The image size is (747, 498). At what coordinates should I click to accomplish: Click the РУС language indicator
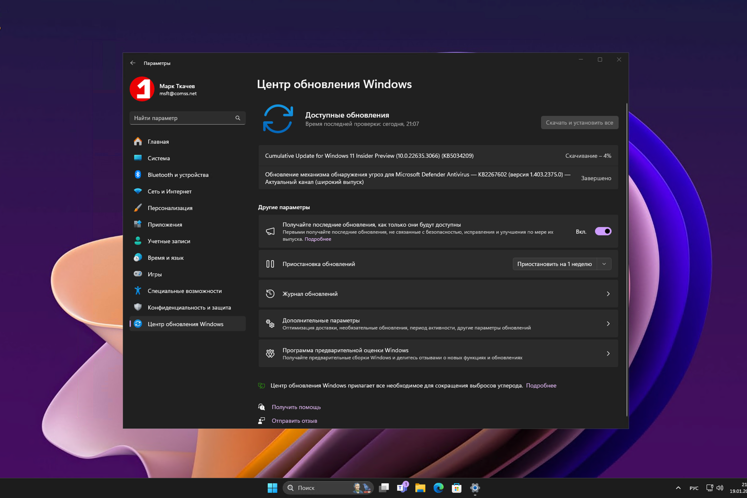click(x=694, y=488)
